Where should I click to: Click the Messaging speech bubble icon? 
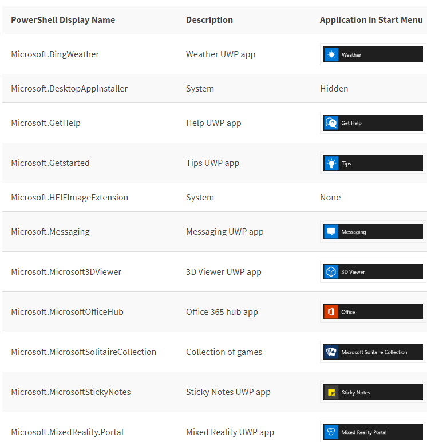(331, 232)
